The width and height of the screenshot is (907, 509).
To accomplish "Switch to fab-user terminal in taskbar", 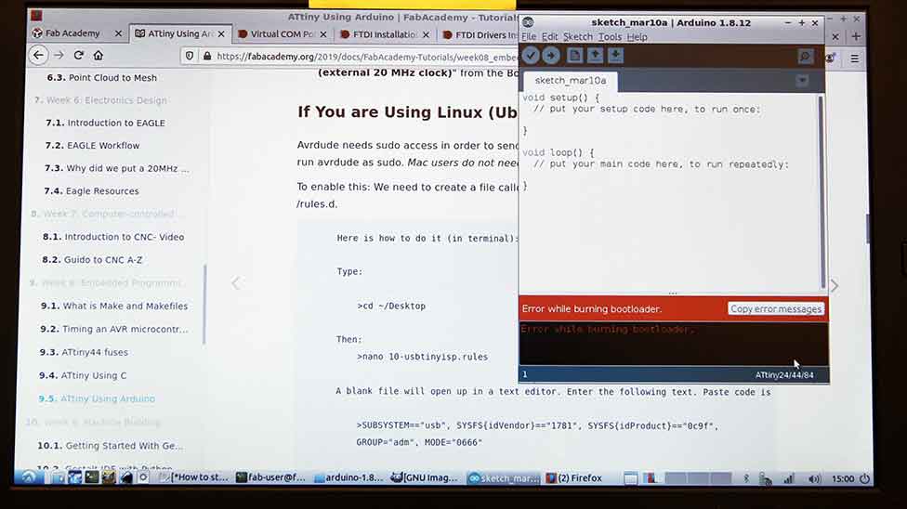I will [x=270, y=477].
